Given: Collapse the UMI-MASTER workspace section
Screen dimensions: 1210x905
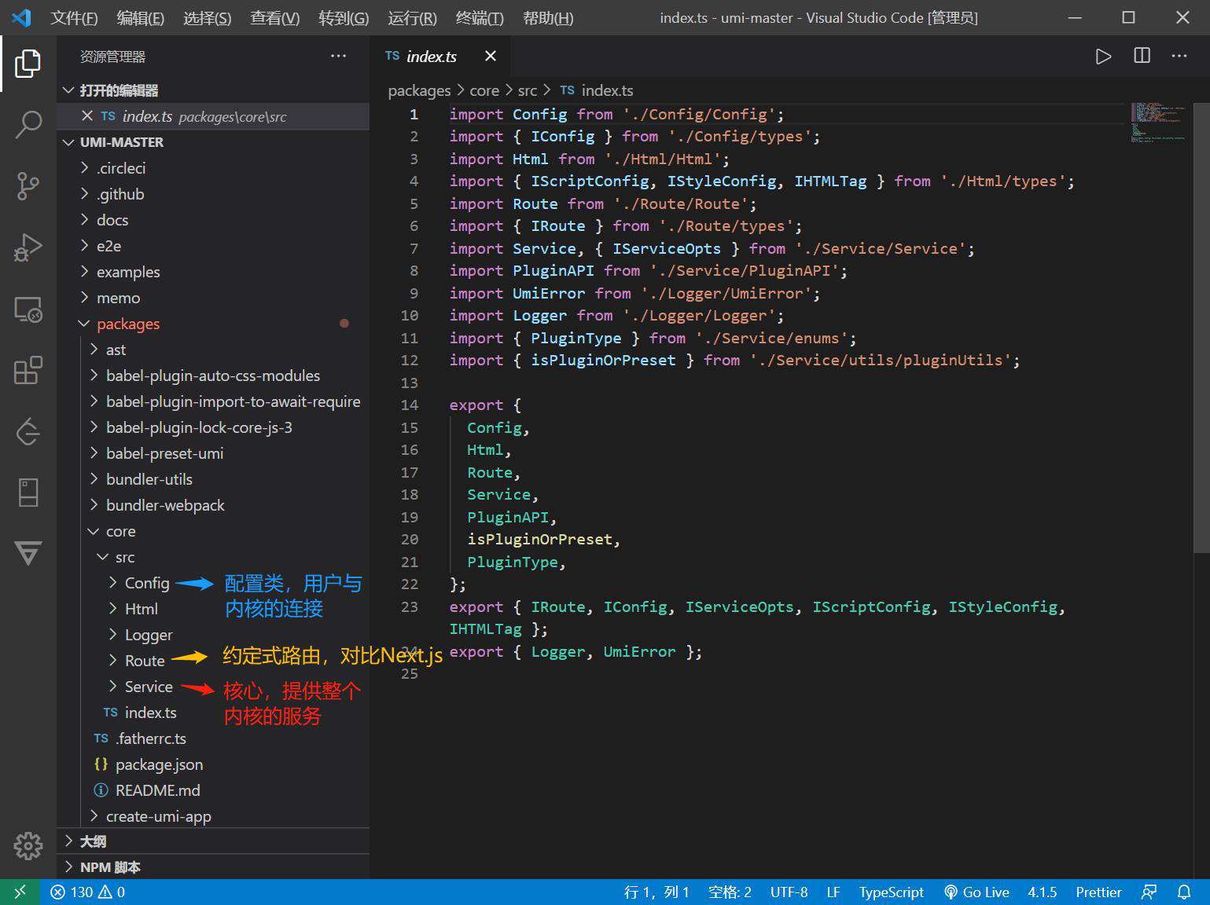Looking at the screenshot, I should 213,142.
